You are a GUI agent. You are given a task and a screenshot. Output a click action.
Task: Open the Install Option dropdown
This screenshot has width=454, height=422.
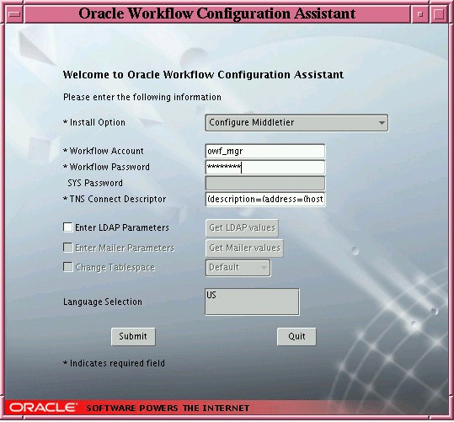click(x=296, y=123)
